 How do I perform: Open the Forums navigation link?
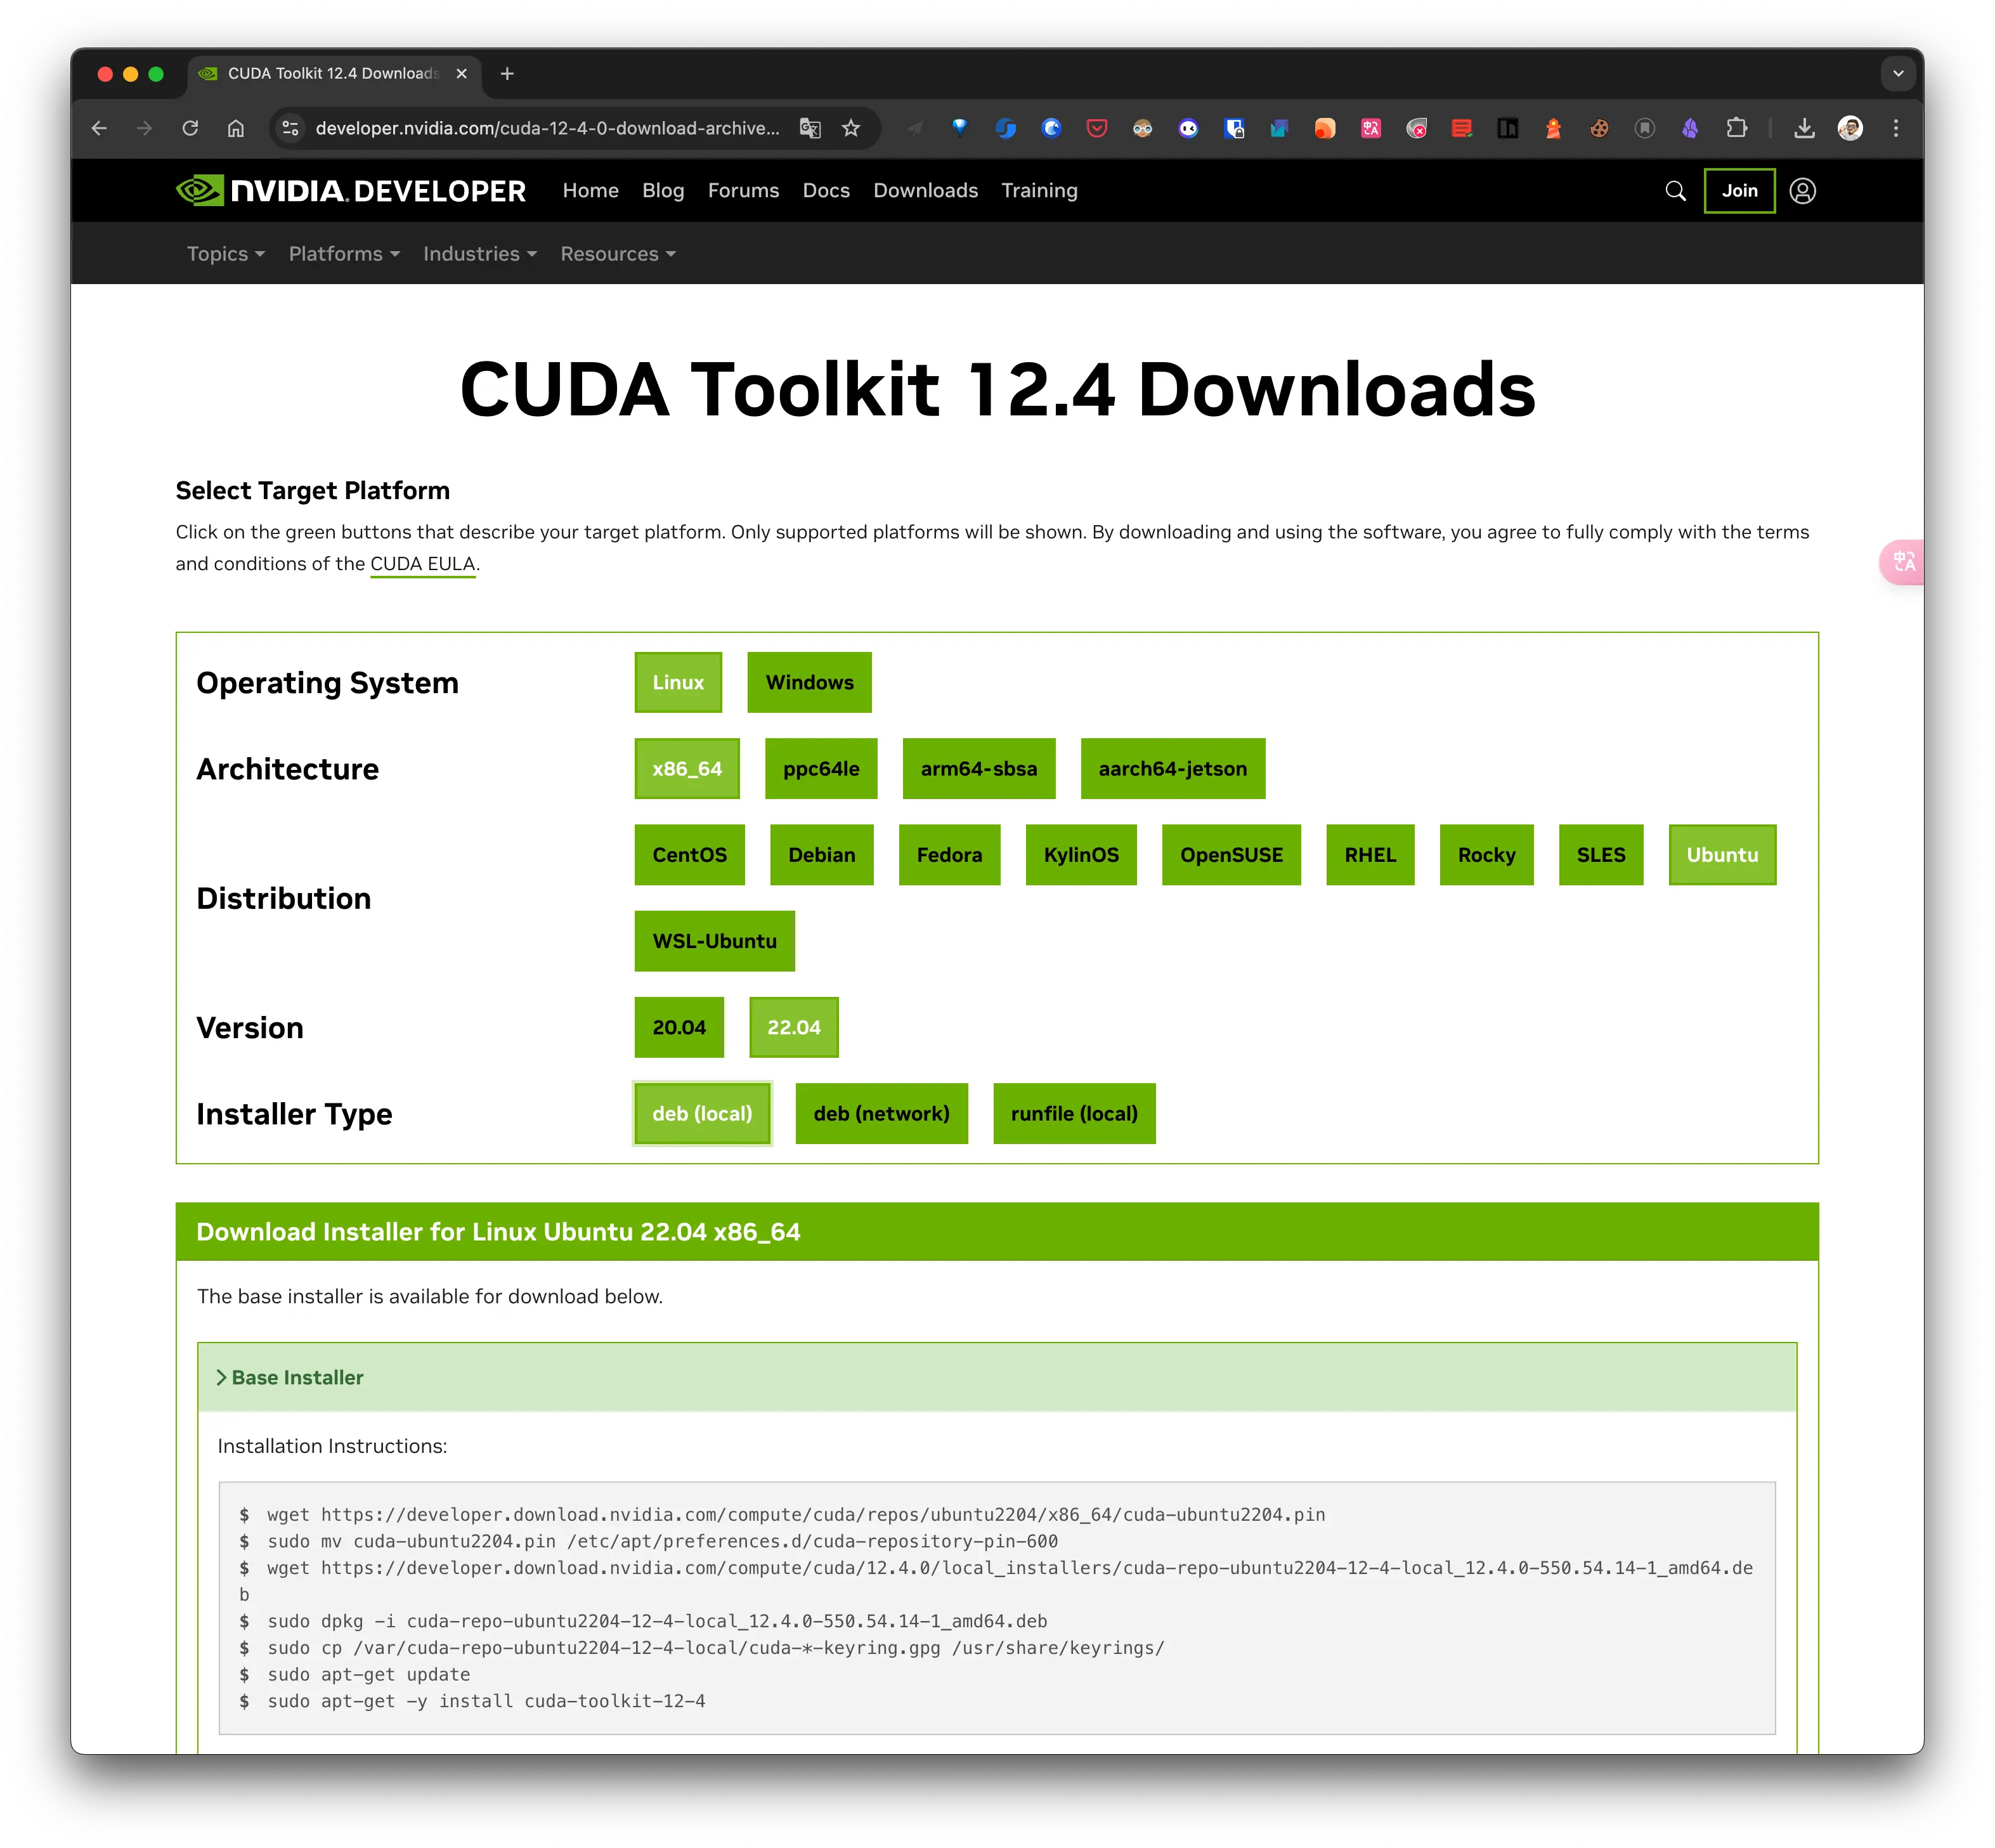pos(743,191)
